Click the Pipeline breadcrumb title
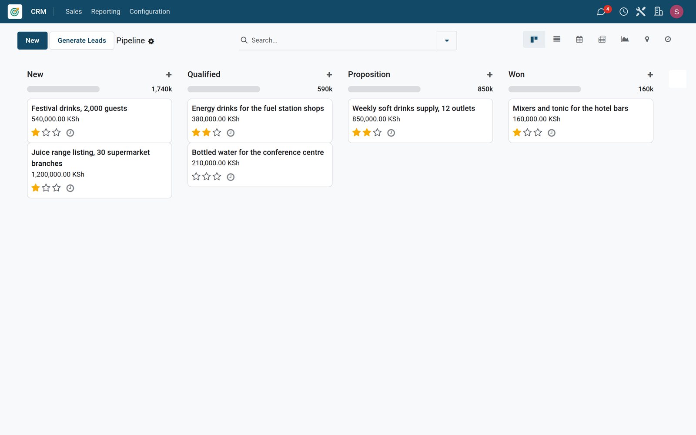 130,40
